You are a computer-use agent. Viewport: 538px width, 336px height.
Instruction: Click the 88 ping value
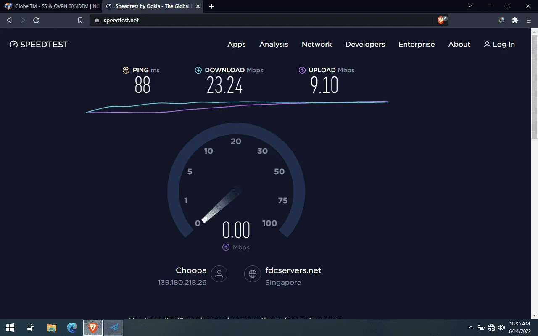[x=142, y=86]
